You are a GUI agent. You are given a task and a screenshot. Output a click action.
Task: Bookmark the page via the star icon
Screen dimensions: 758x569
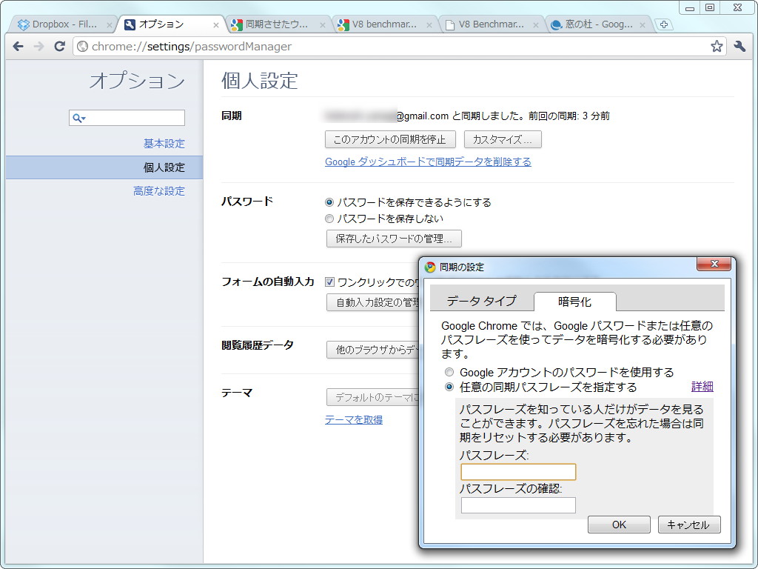point(716,46)
